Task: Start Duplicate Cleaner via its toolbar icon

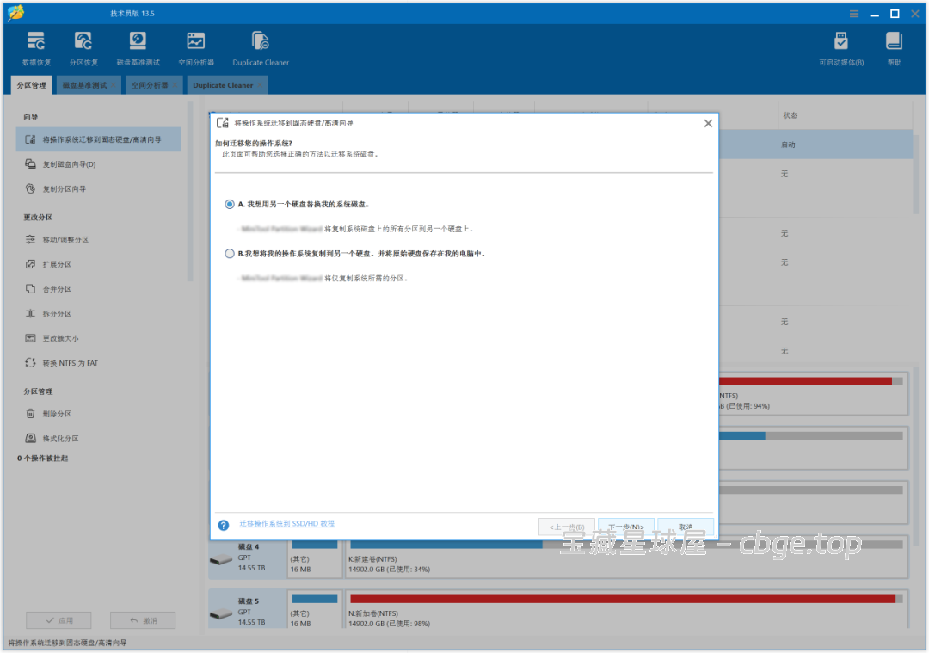Action: click(x=259, y=47)
